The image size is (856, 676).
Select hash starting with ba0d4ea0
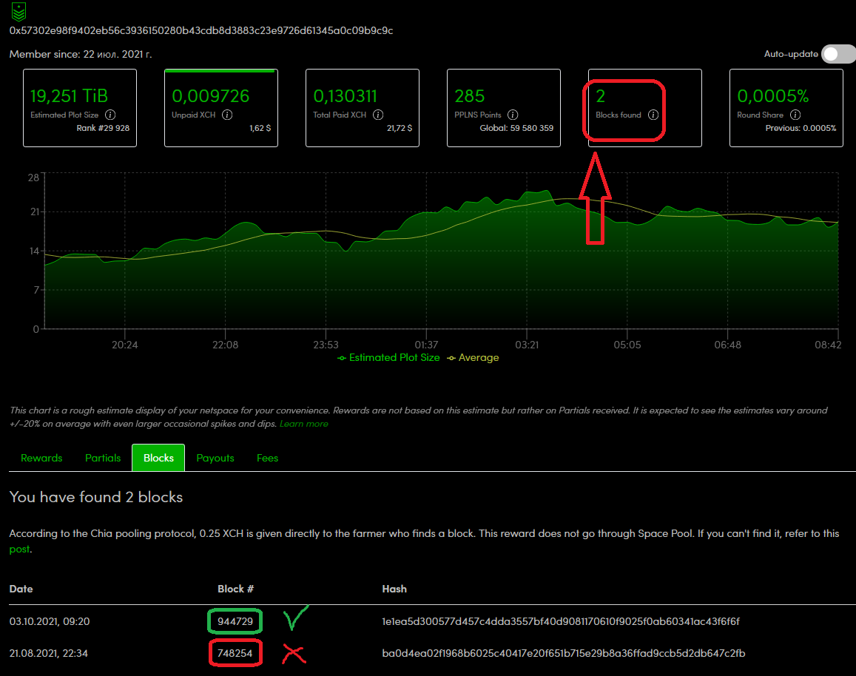(x=563, y=653)
